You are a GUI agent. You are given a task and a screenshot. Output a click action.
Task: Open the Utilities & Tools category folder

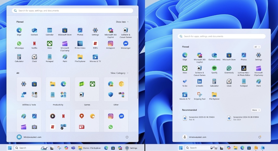click(29, 89)
